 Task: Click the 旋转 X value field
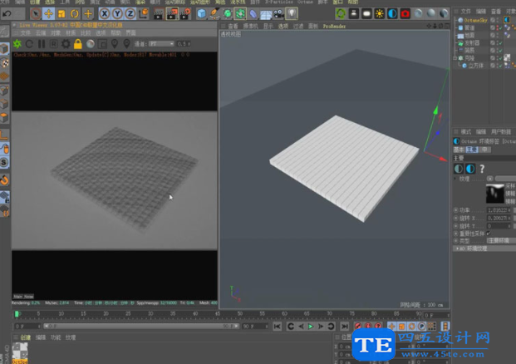click(x=499, y=218)
